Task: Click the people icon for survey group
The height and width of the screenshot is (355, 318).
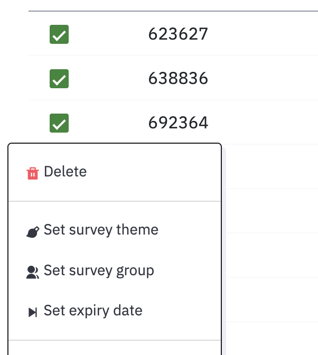Action: pos(33,273)
